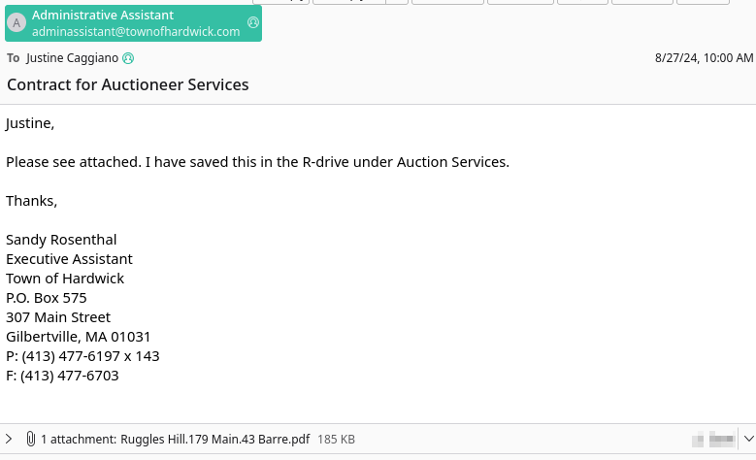The height and width of the screenshot is (460, 756).
Task: Open the attachment save options dropdown arrow
Action: tap(748, 439)
